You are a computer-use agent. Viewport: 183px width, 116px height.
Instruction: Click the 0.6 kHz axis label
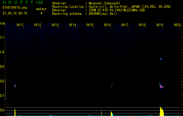pos(2,110)
